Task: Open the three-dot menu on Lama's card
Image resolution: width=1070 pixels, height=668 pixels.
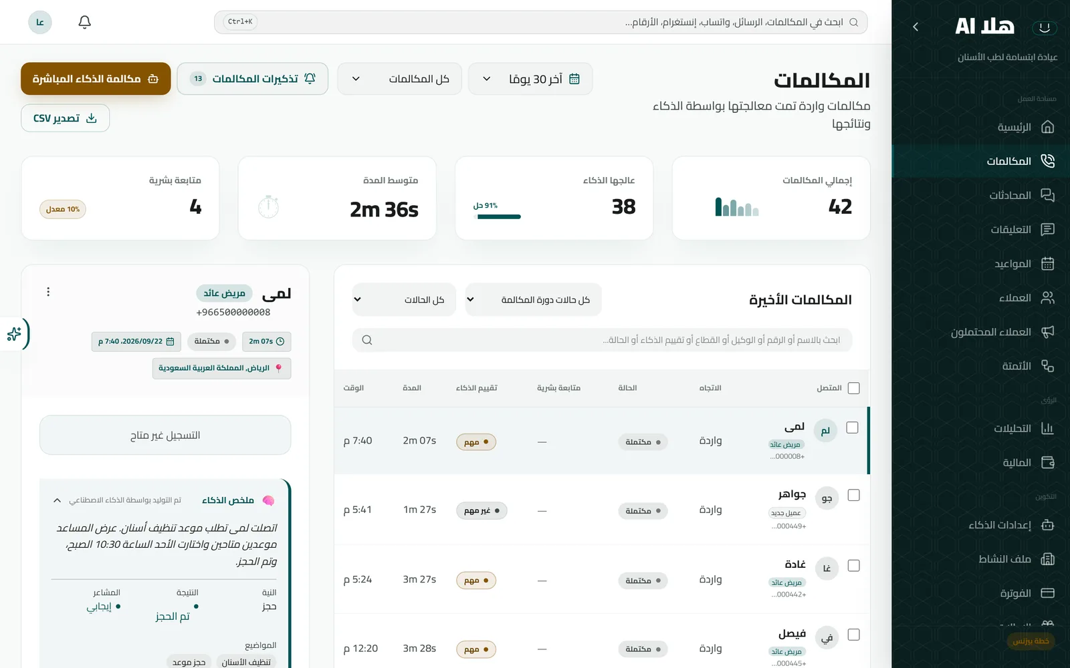Action: click(48, 292)
